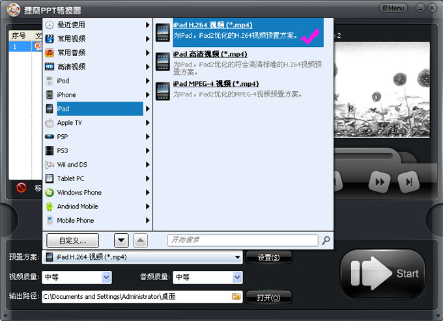Click the red remove/prohibit icon

pyautogui.click(x=21, y=188)
